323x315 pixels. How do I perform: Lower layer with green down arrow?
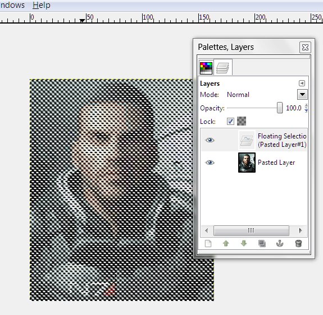pyautogui.click(x=244, y=244)
